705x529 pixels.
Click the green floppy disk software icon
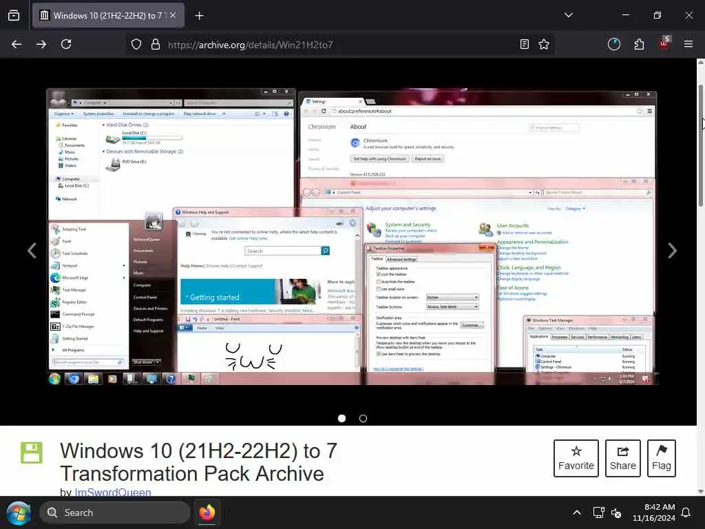point(32,453)
